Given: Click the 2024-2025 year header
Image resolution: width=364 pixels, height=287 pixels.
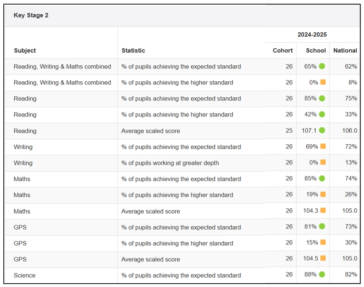Looking at the screenshot, I should coord(312,35).
